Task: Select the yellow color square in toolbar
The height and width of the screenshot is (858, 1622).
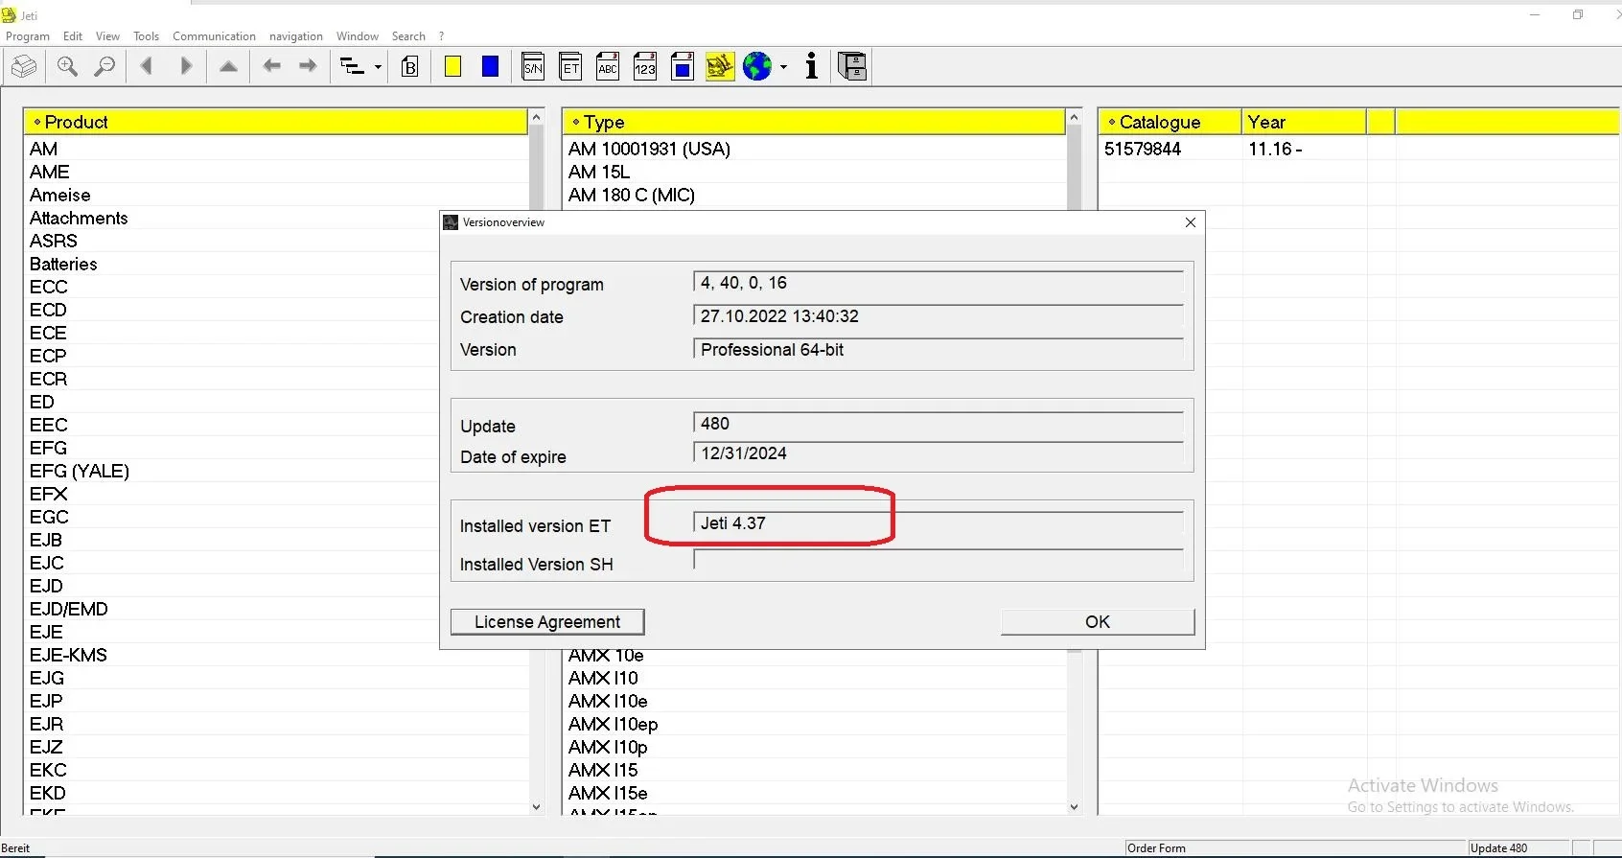Action: point(453,66)
